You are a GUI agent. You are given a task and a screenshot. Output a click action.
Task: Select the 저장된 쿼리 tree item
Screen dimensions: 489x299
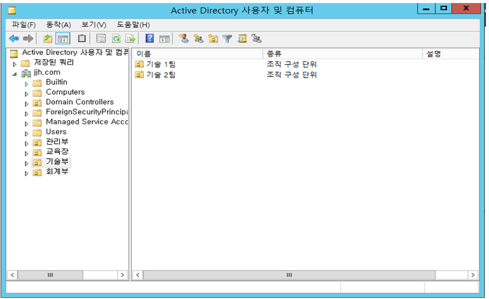coord(54,62)
